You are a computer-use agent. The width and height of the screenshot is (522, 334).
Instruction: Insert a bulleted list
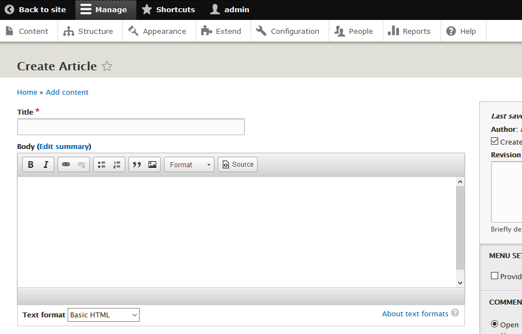(x=101, y=165)
